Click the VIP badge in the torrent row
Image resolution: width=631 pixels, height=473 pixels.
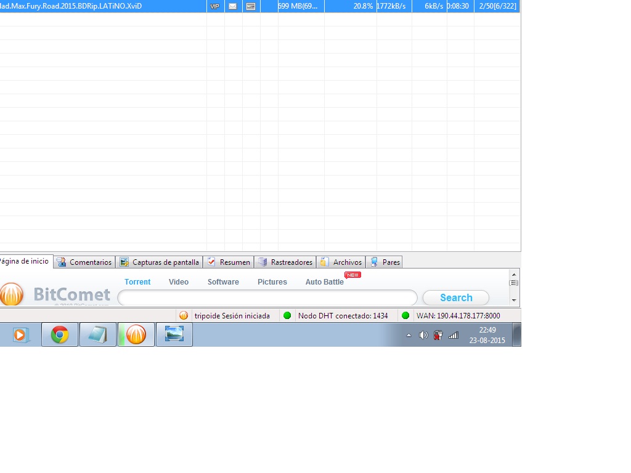[215, 6]
